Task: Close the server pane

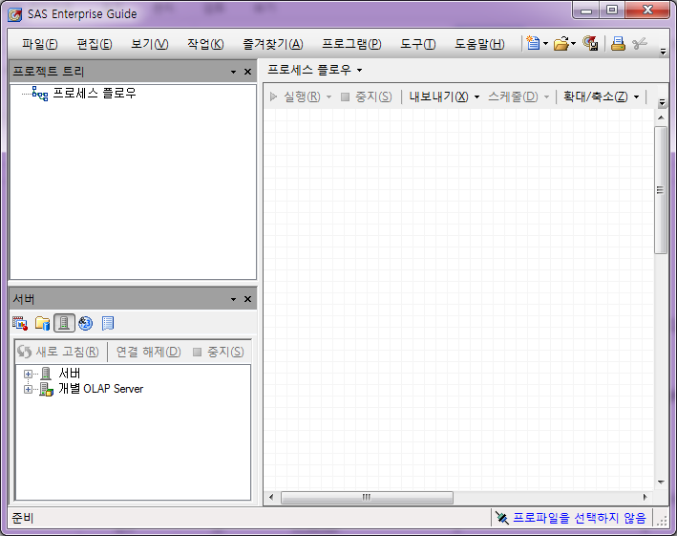Action: 247,299
